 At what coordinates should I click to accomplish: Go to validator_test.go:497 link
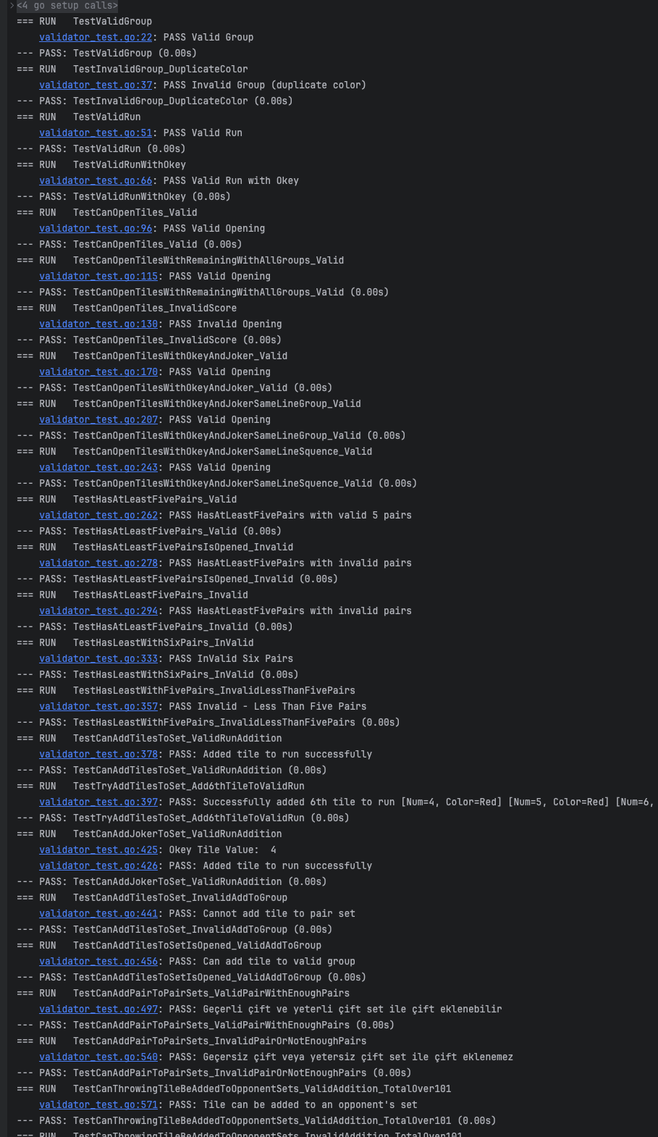coord(98,1009)
